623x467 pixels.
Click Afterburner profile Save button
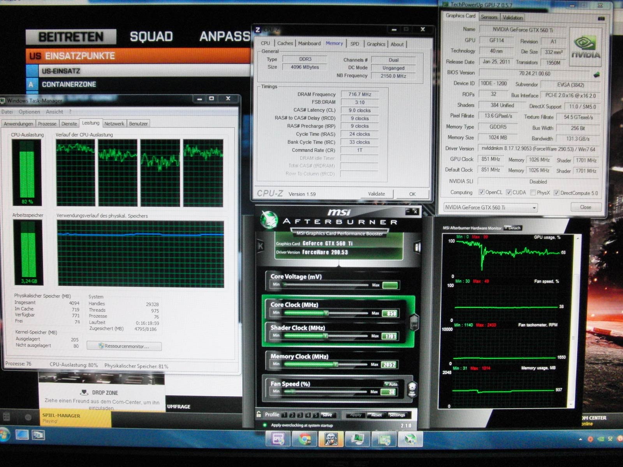(x=327, y=415)
